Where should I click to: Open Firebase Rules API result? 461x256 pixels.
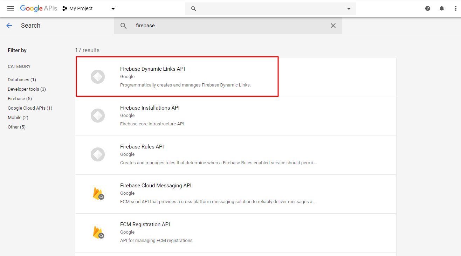pos(236,155)
